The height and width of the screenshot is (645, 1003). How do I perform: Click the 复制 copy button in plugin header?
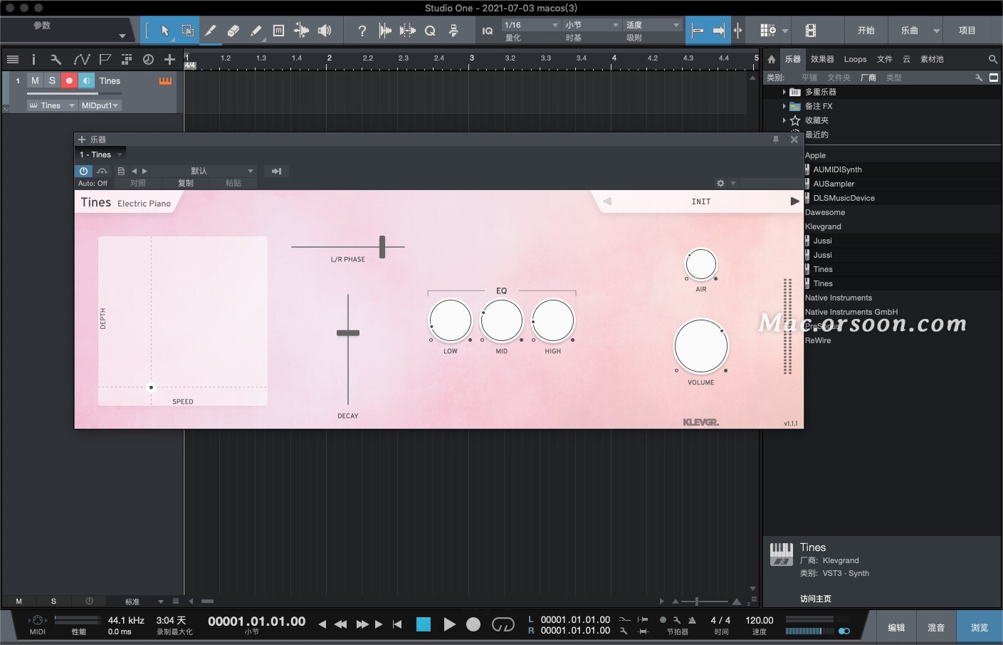186,183
